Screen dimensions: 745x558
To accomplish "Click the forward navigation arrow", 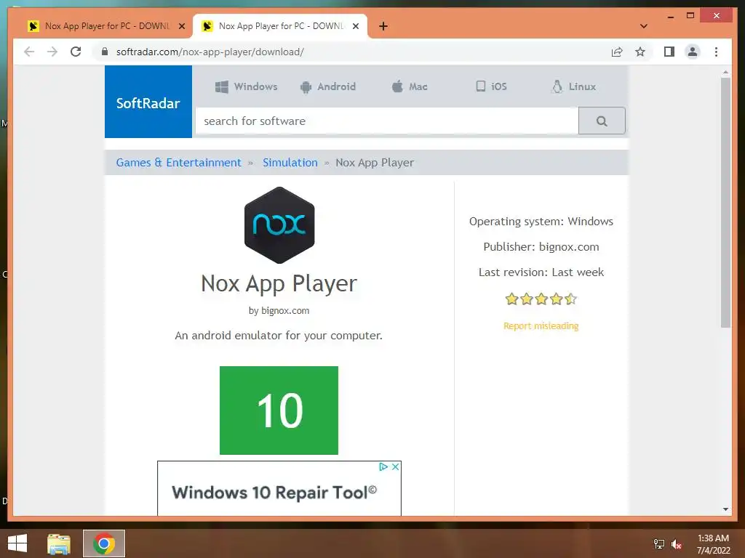I will (52, 52).
